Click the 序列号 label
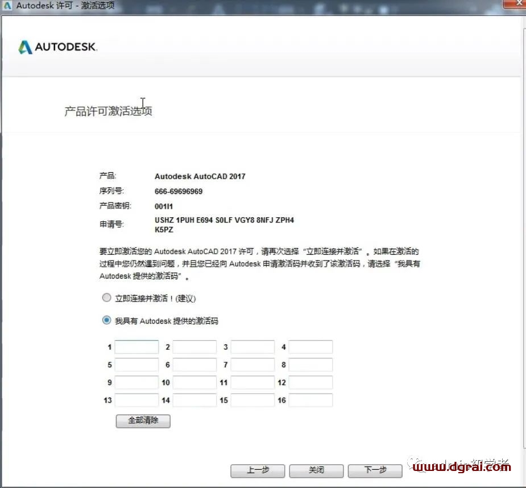 pyautogui.click(x=111, y=191)
